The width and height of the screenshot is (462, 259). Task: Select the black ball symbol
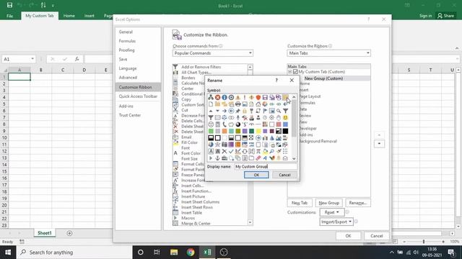(237, 124)
